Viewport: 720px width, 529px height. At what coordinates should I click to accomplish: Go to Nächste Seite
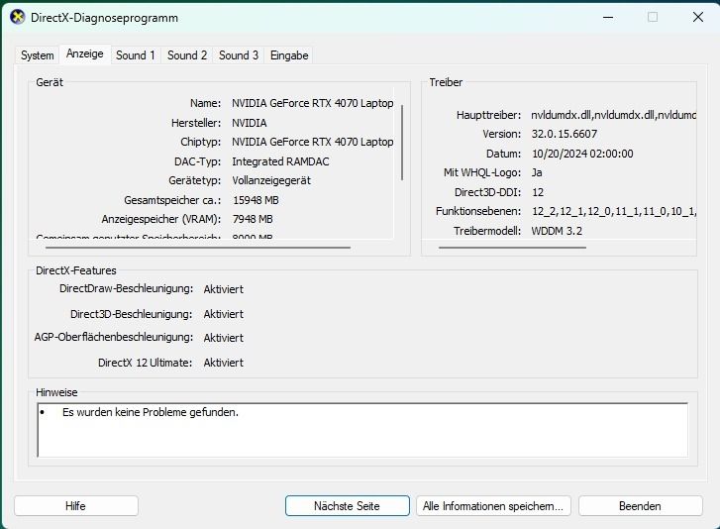[348, 506]
